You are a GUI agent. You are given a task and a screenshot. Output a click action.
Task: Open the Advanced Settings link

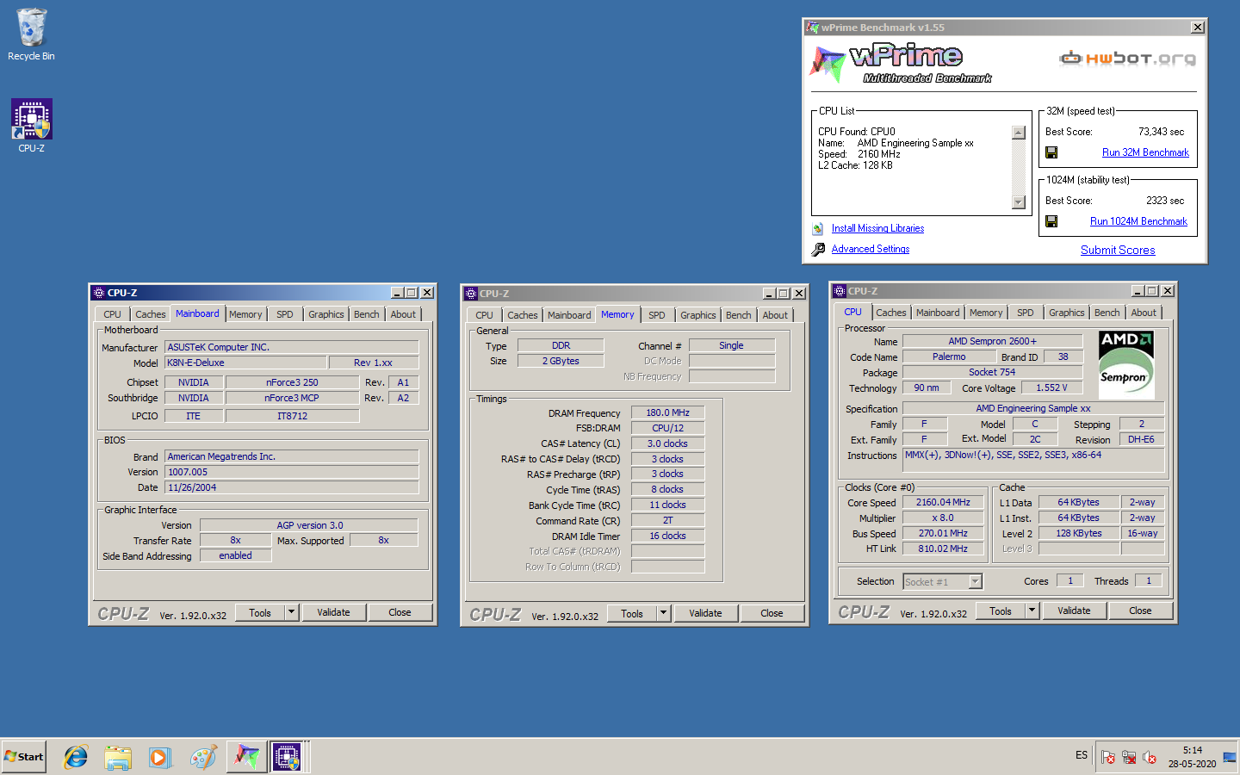(x=871, y=249)
